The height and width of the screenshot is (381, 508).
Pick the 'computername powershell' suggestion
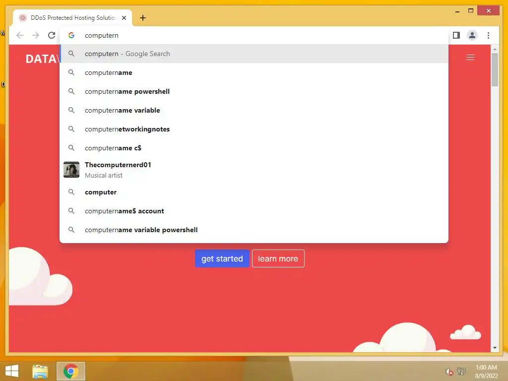(x=254, y=91)
